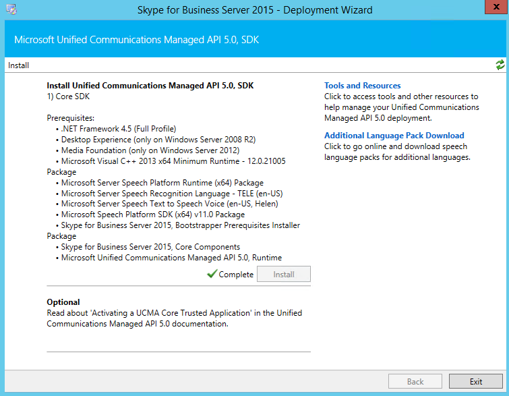This screenshot has height=396, width=509.
Task: Select the Install breadcrumb label
Action: point(18,65)
